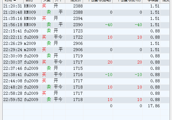This screenshot has width=172, height=120.
Task: Click the fu2009 contract in the 22:44:08 row
Action: point(31,81)
